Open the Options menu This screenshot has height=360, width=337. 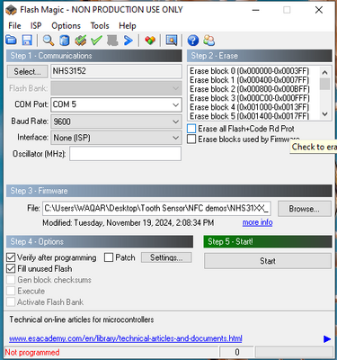[x=66, y=26]
